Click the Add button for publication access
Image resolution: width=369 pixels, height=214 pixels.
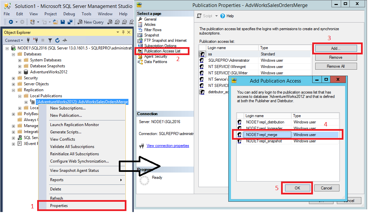coord(336,48)
